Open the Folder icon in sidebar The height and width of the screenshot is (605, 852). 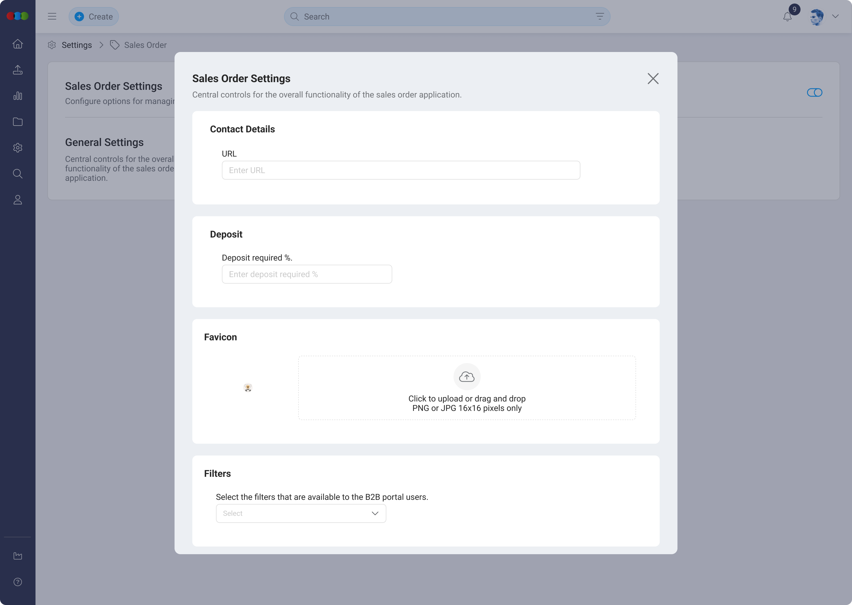tap(17, 122)
